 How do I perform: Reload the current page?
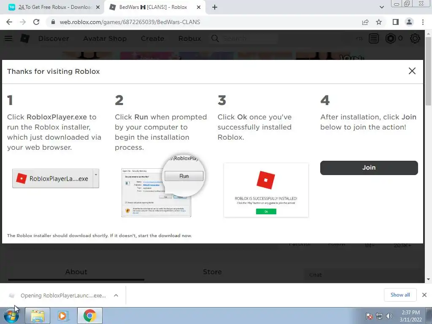click(36, 22)
